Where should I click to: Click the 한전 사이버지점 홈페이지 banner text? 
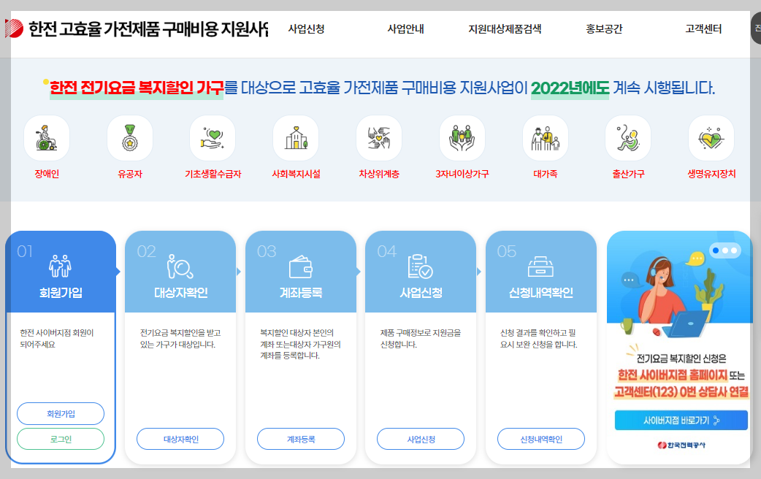672,375
